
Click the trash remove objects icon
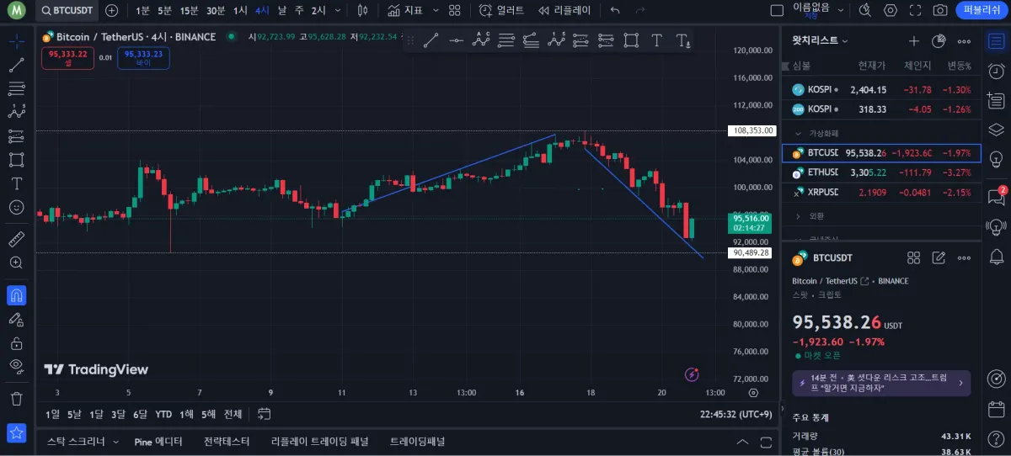pyautogui.click(x=16, y=399)
